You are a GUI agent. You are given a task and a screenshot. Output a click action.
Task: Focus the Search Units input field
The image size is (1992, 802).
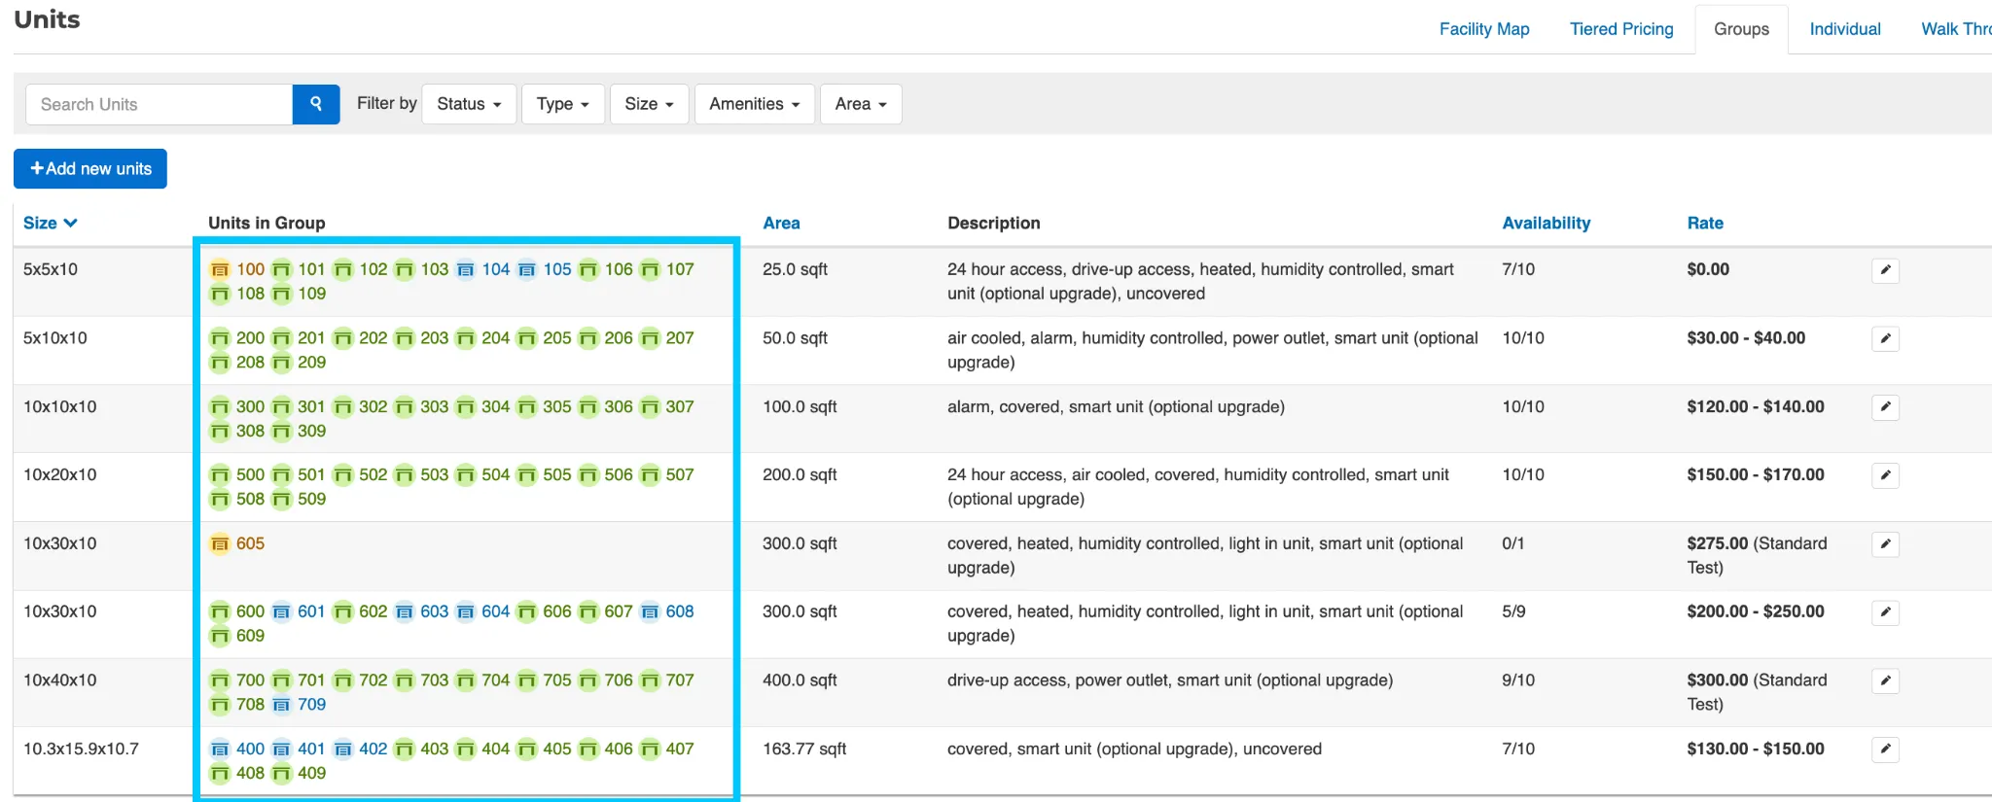click(159, 104)
